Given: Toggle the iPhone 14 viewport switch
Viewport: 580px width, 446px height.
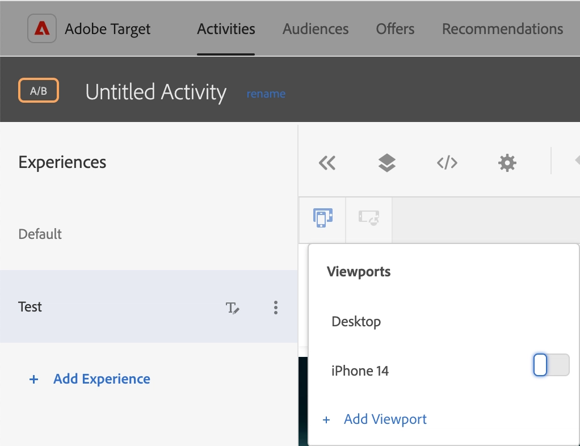Looking at the screenshot, I should tap(551, 365).
